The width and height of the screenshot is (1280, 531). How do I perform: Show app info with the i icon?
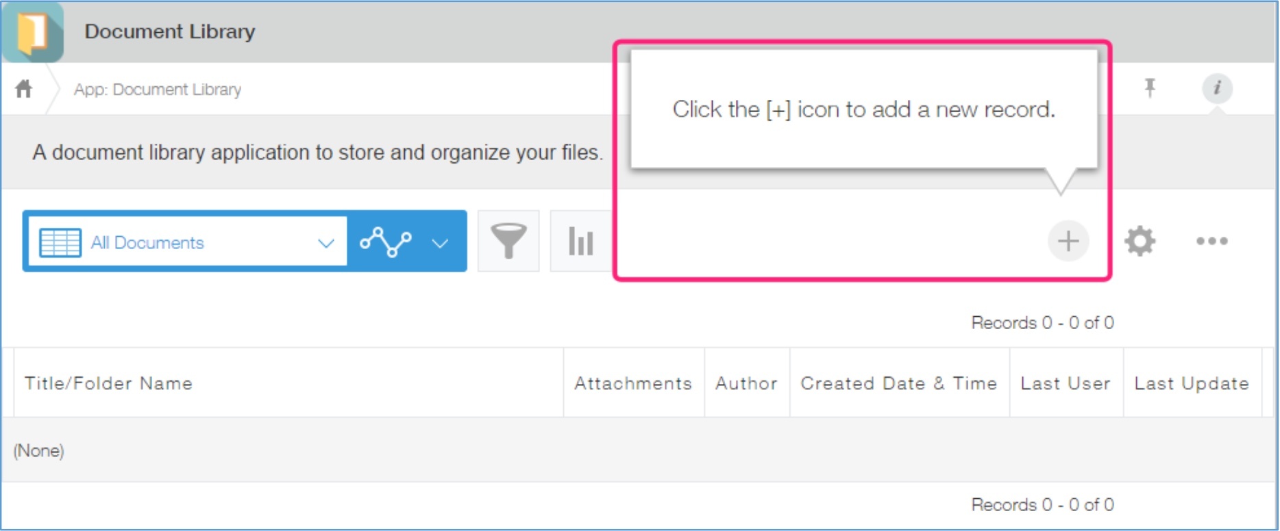(1217, 88)
